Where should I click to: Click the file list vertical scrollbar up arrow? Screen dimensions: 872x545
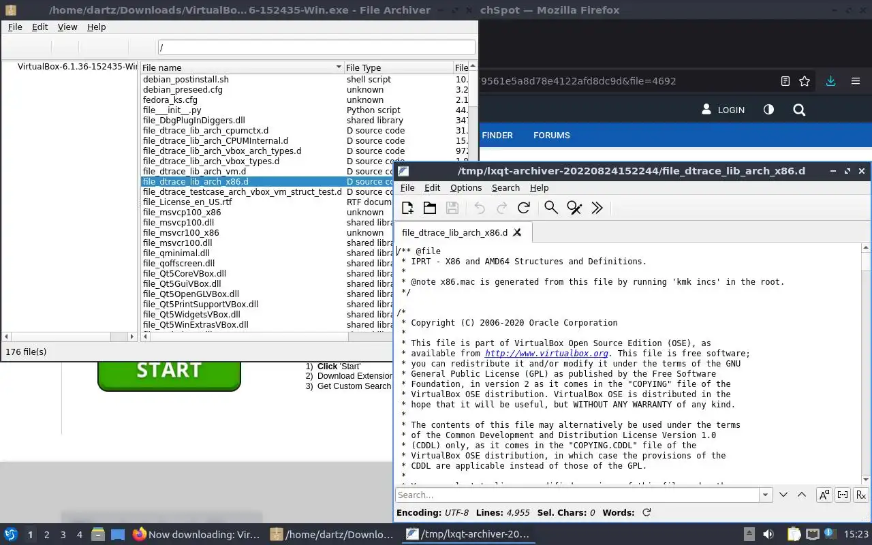point(473,66)
